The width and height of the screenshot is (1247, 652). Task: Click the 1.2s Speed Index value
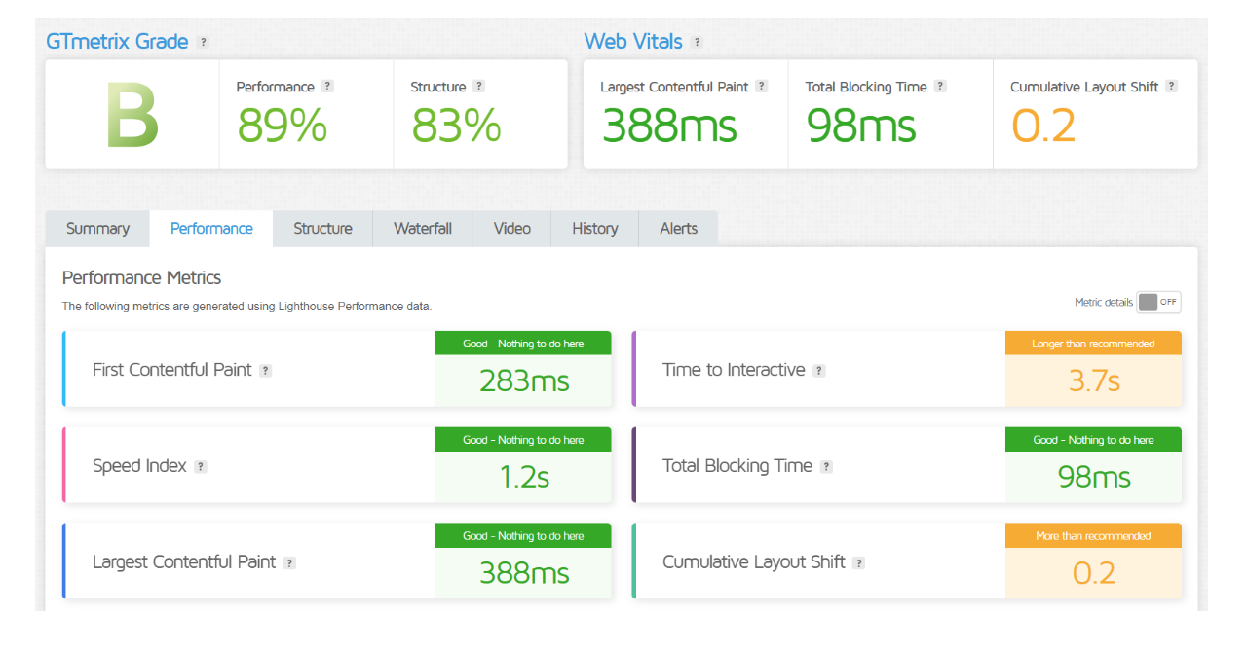(x=524, y=477)
